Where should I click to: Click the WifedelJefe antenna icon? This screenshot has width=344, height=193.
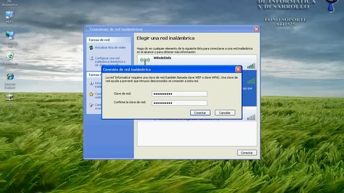pos(145,61)
